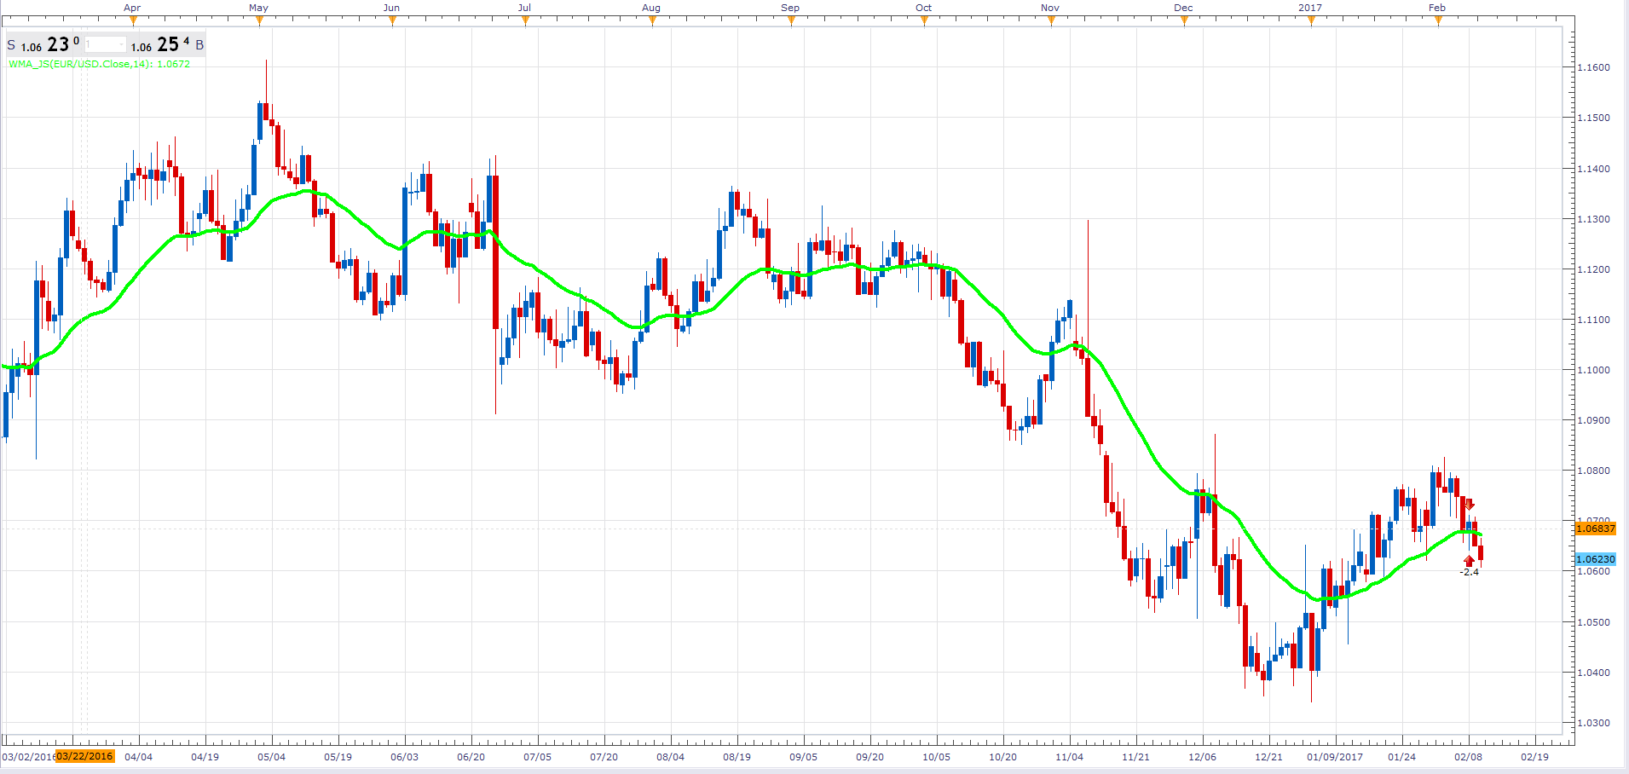Screen dimensions: 1629x774
Task: Click the Nov month marker triangle
Action: (1051, 21)
